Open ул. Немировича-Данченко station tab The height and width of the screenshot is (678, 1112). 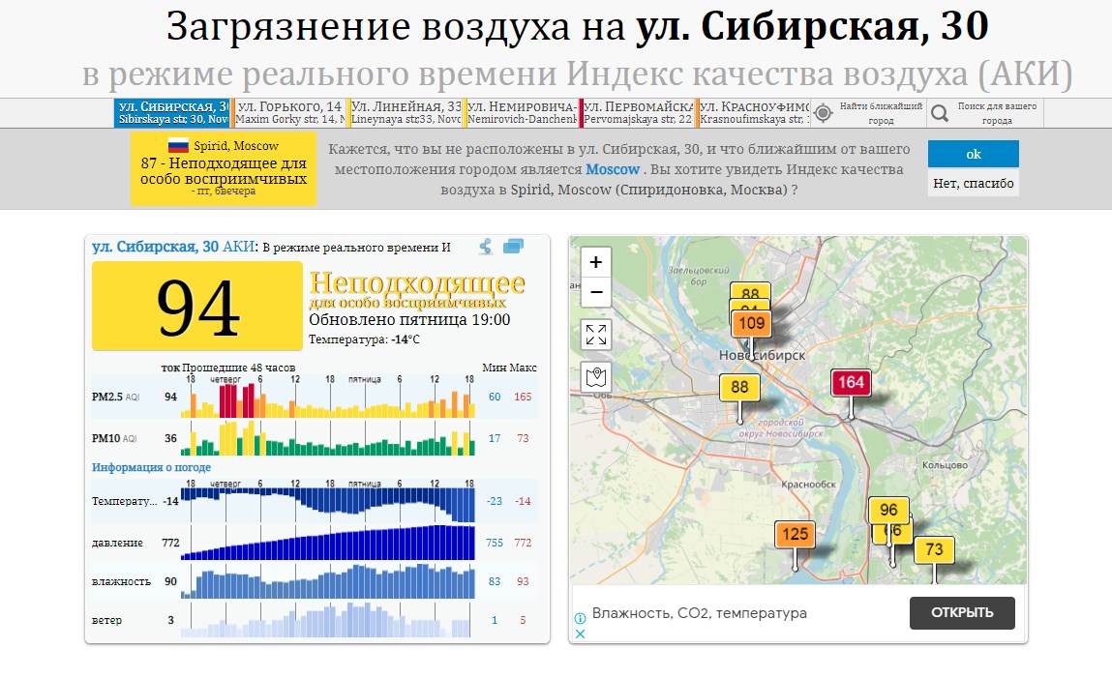(x=522, y=113)
